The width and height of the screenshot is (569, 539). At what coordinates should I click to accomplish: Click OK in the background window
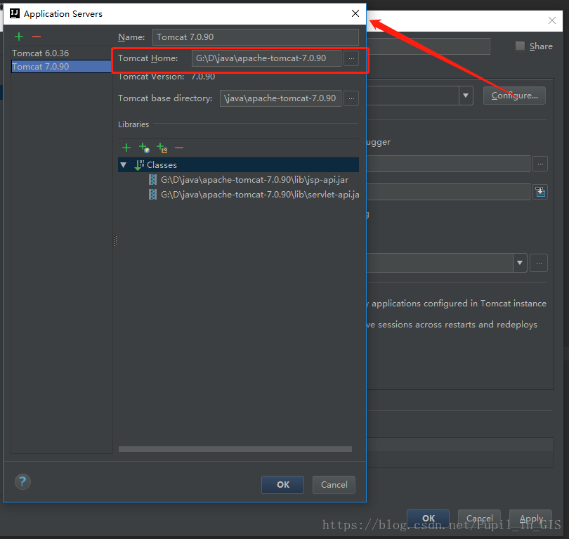tap(429, 519)
